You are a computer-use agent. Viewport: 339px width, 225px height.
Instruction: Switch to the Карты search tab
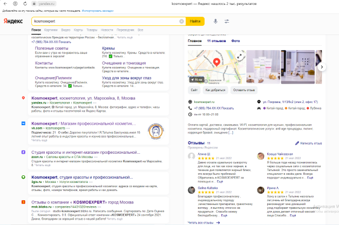point(78,30)
